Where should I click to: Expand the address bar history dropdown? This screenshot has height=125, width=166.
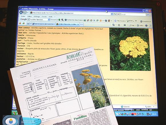click(x=112, y=14)
